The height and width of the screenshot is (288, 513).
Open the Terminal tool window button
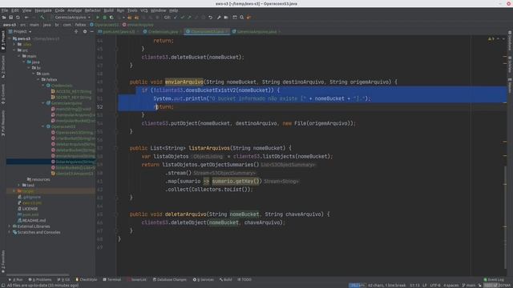[112, 279]
